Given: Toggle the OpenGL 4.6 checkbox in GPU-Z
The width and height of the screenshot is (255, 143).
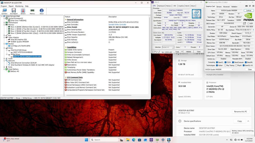Looking at the screenshot, I should (x=244, y=66).
